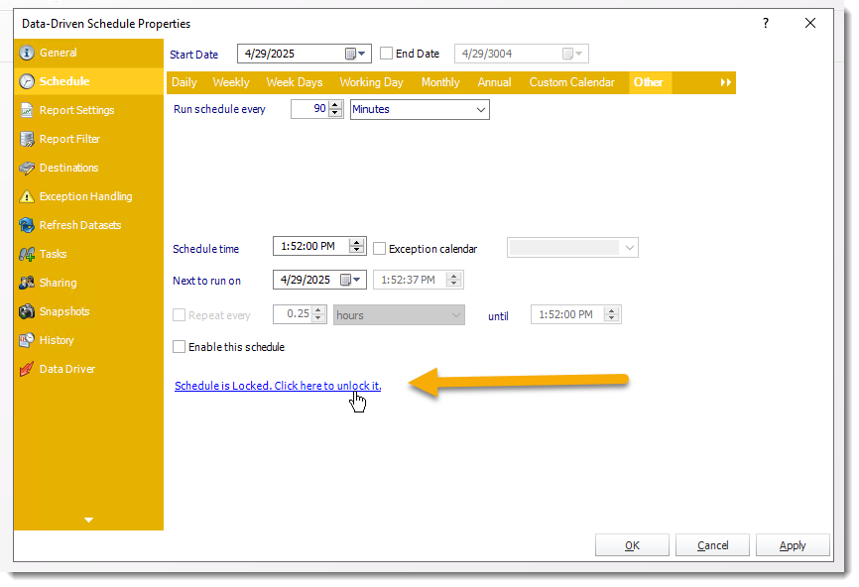This screenshot has height=587, width=859.
Task: Adjust the Schedule time spinner
Action: click(357, 247)
